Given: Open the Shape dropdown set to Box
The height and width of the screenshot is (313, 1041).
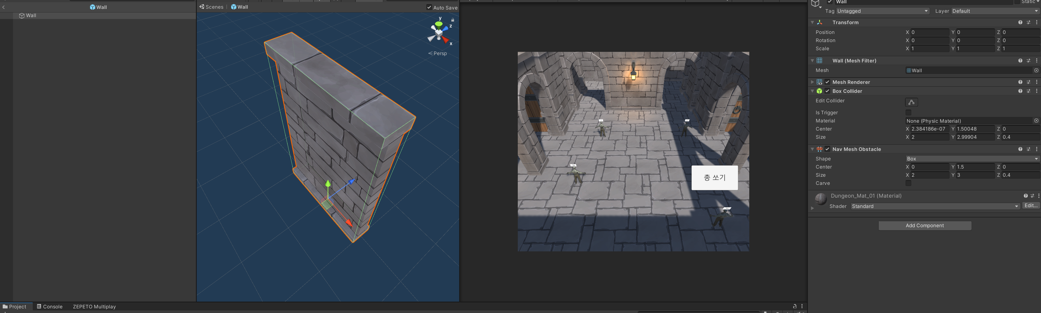Looking at the screenshot, I should click(972, 159).
